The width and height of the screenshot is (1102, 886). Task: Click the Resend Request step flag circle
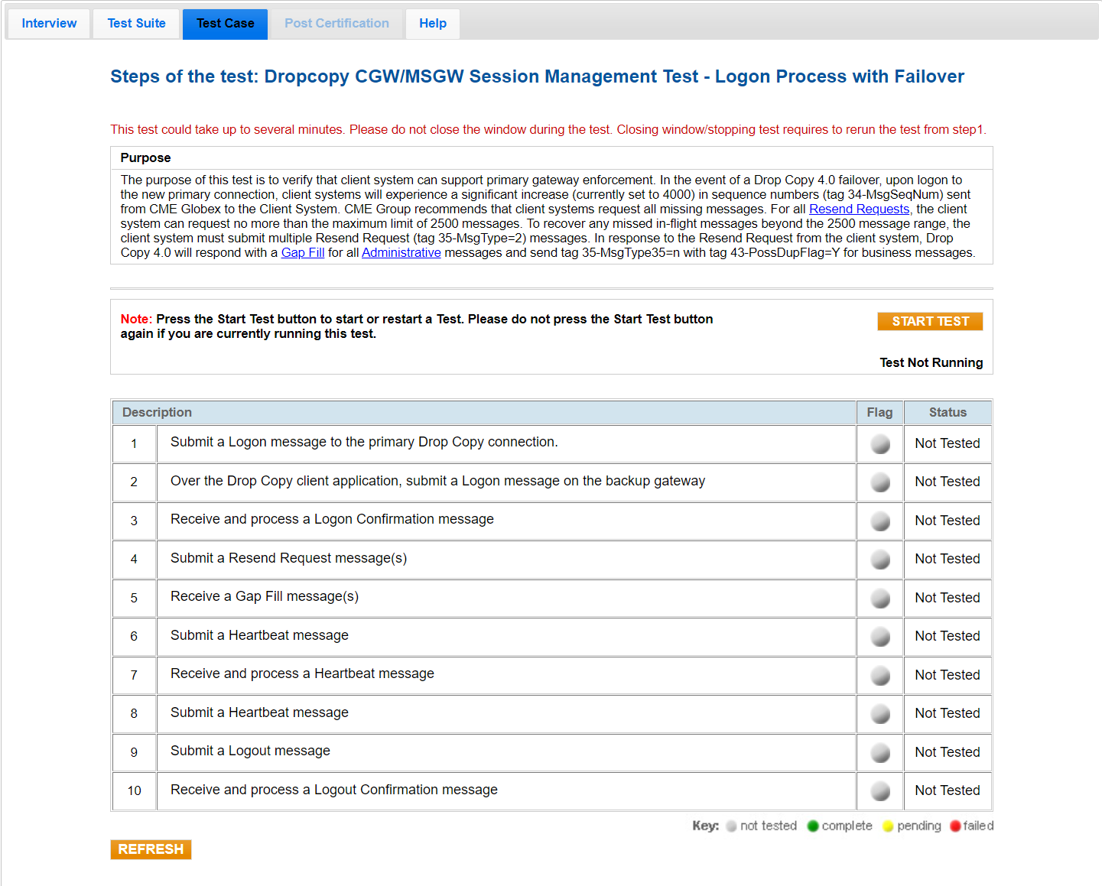[x=880, y=560]
